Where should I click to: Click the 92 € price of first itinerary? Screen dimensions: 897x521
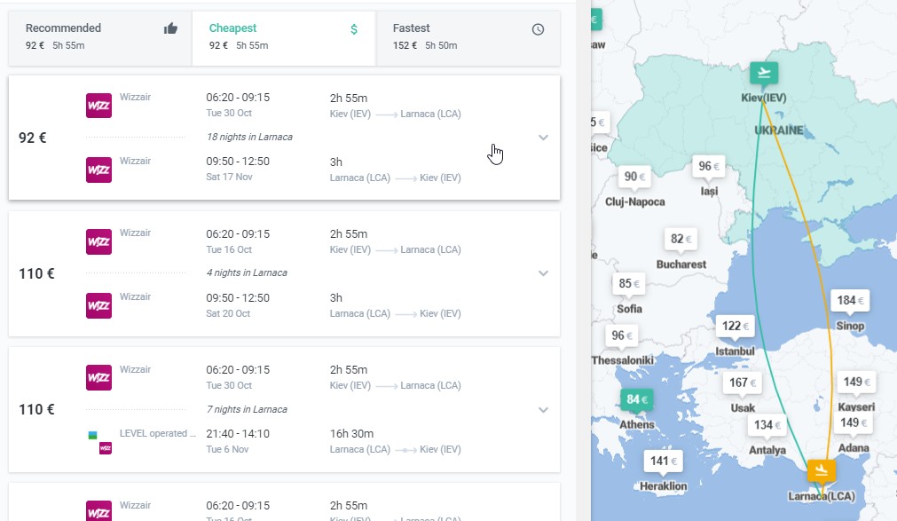click(33, 138)
